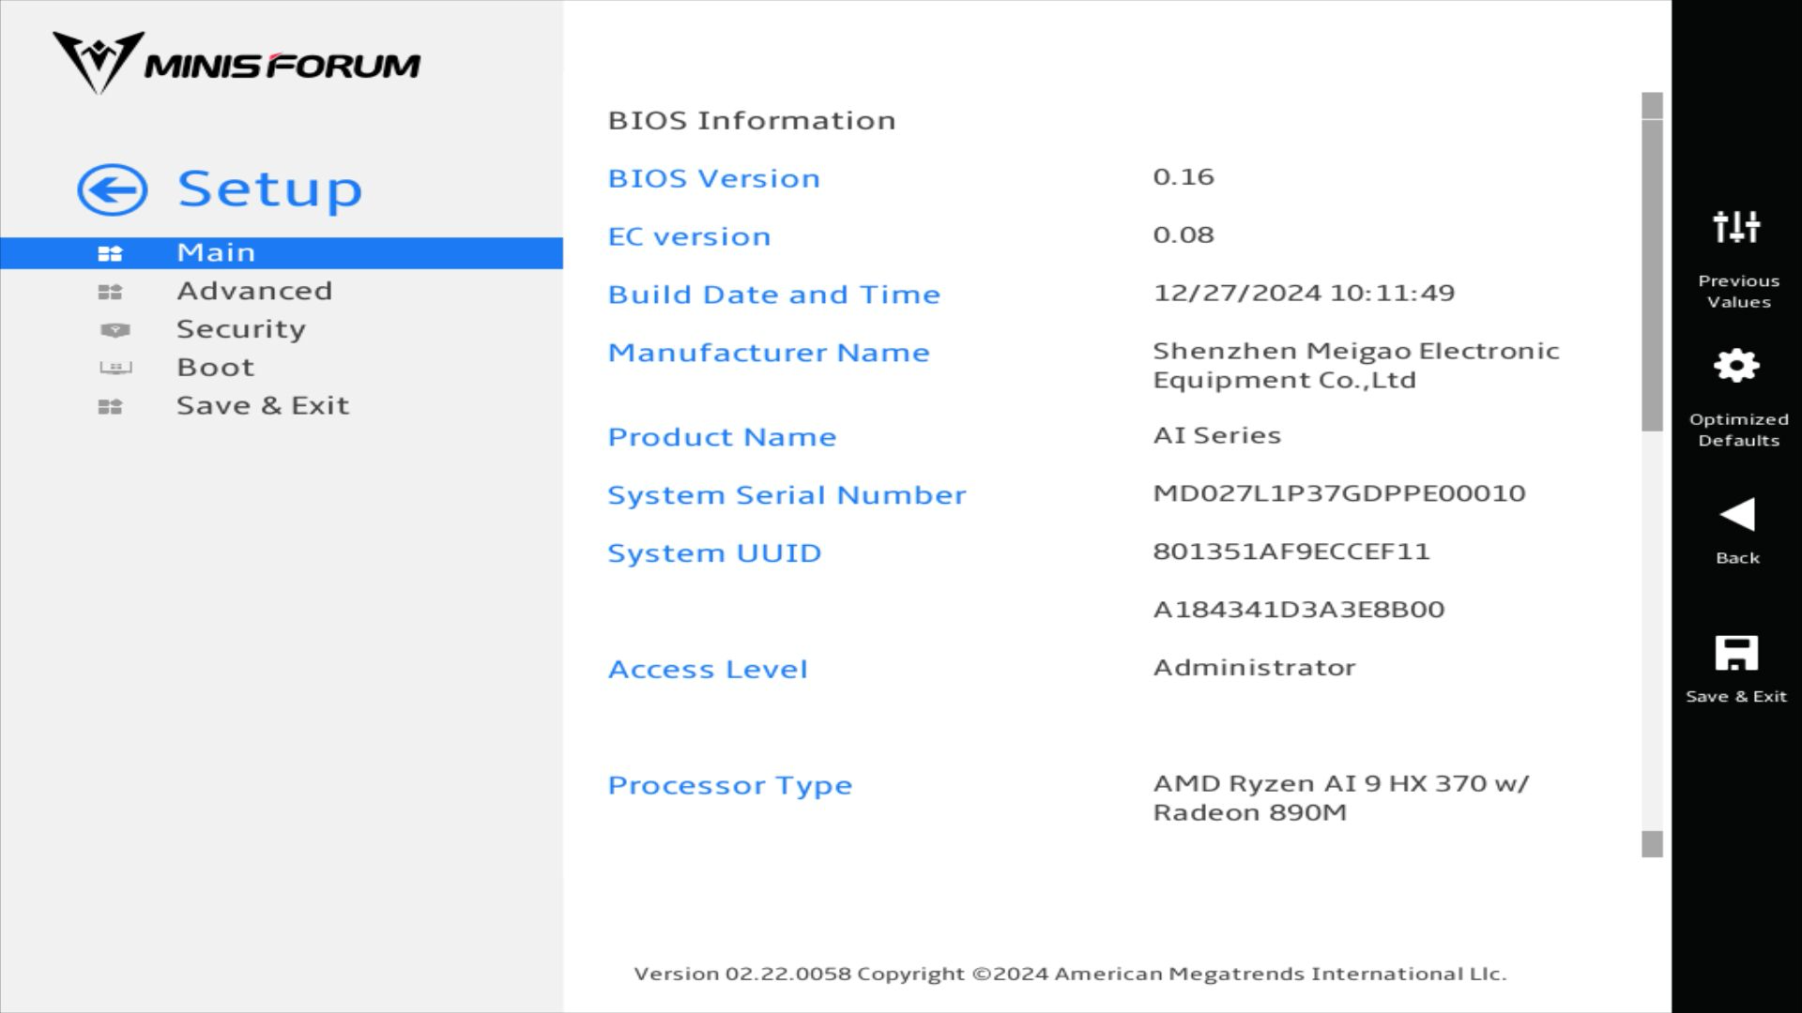
Task: Click the icon next to Main
Action: pos(110,253)
